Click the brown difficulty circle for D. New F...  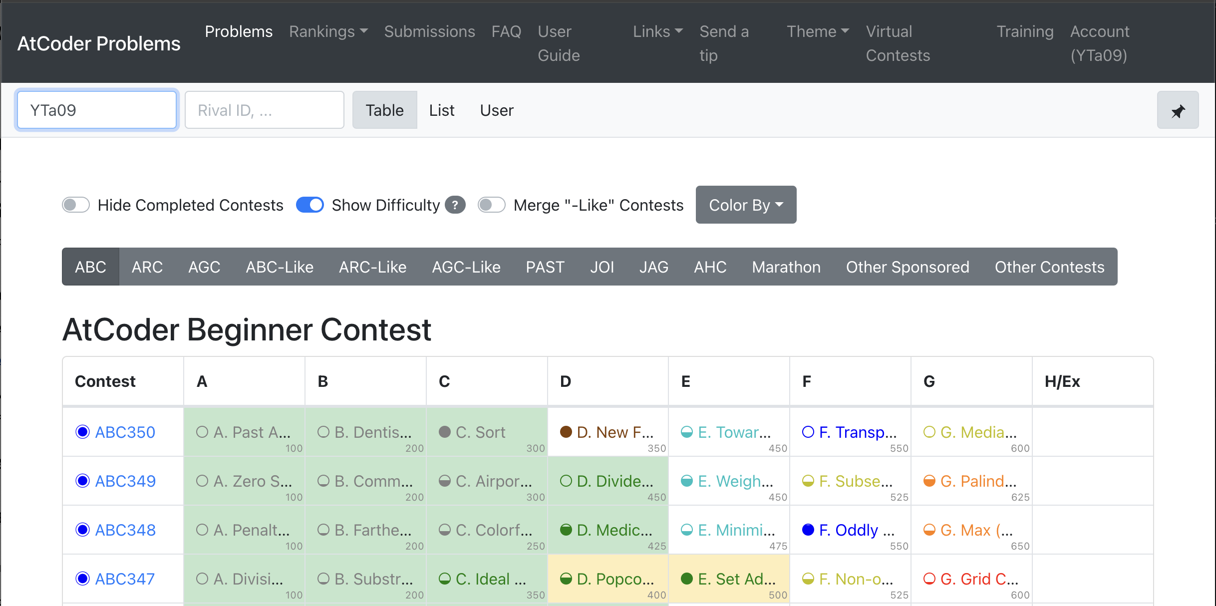coord(566,432)
